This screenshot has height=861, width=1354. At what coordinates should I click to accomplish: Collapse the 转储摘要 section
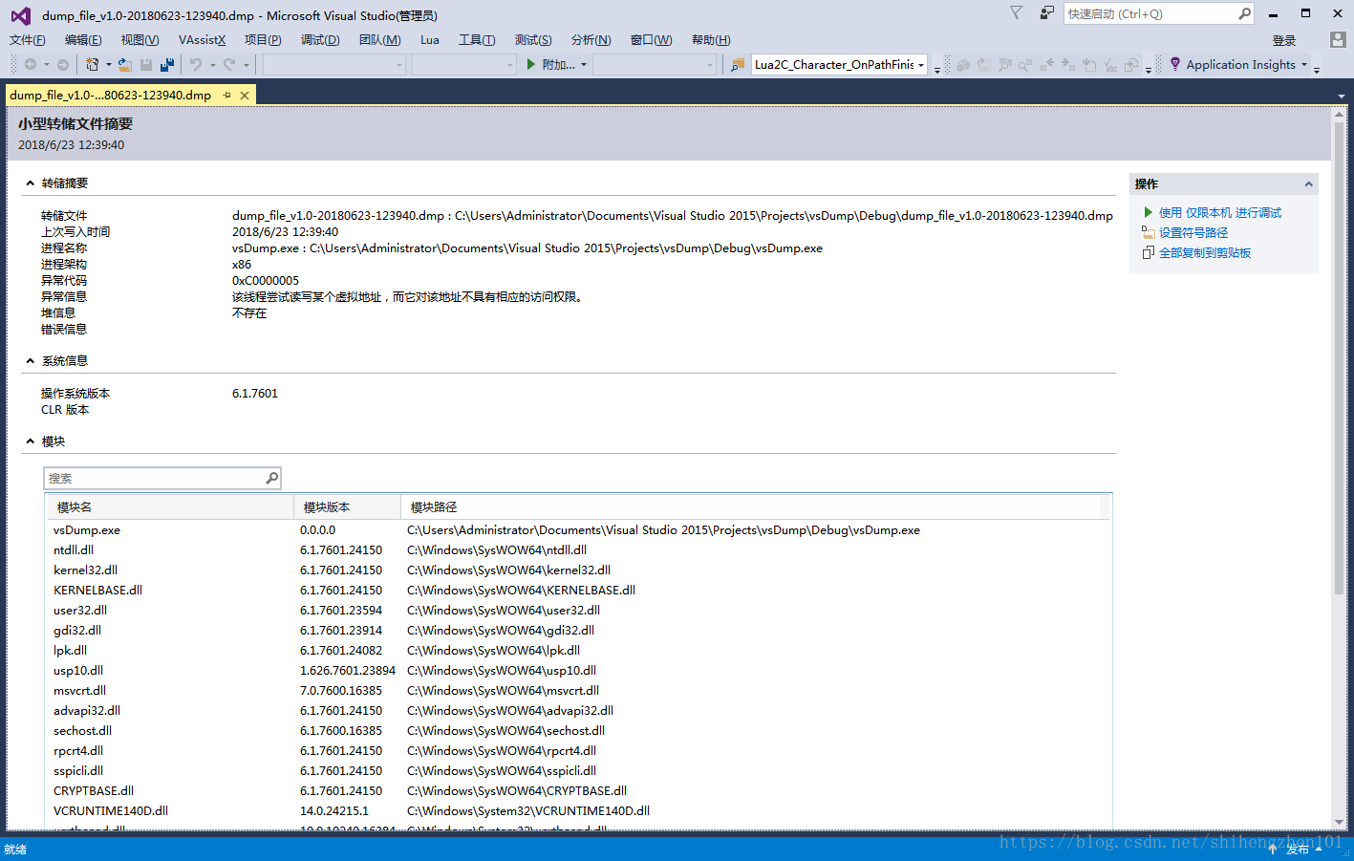tap(31, 183)
